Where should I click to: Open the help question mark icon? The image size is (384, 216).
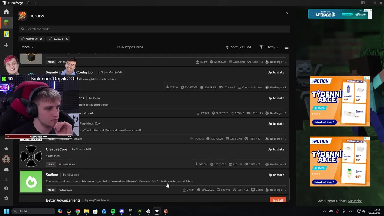[6, 188]
